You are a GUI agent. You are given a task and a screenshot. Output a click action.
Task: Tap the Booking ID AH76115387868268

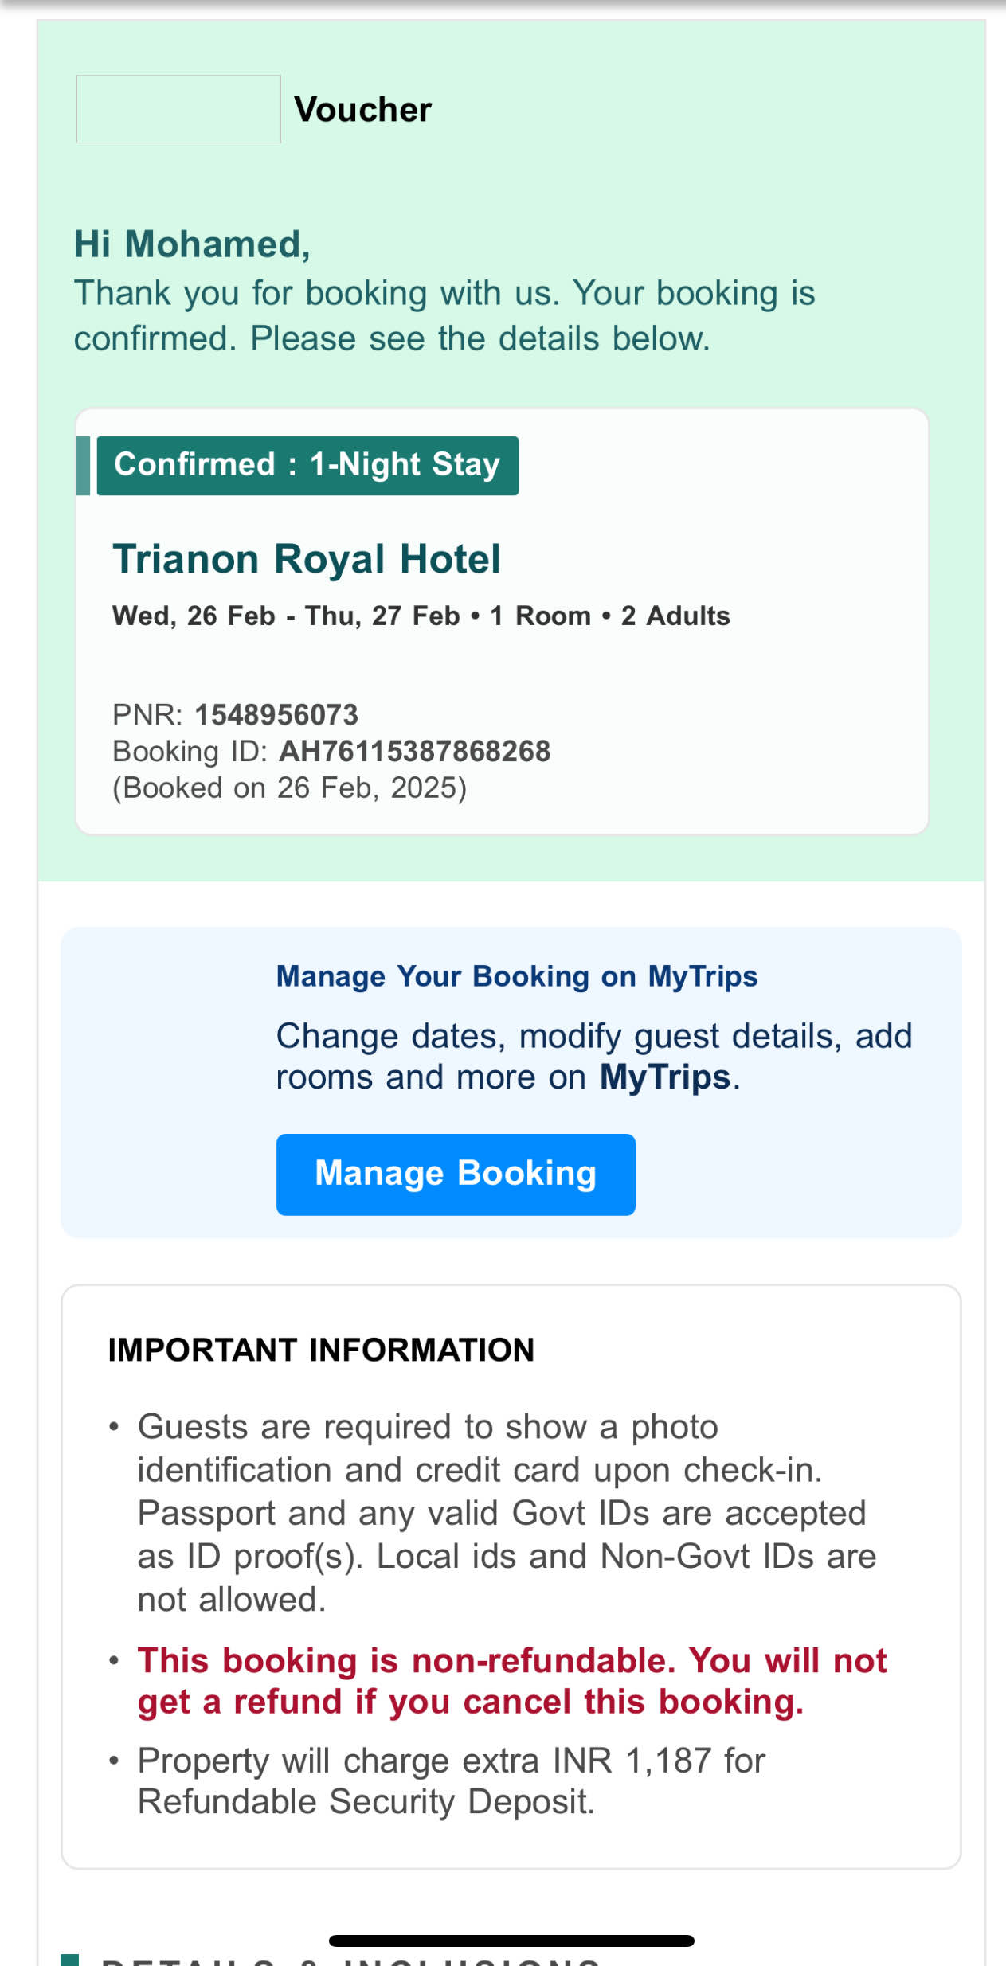click(x=414, y=752)
